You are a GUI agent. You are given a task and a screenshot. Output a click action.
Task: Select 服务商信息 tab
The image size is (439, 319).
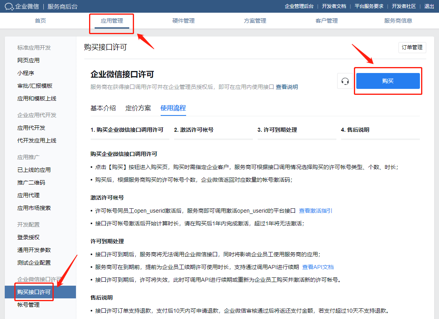point(398,21)
